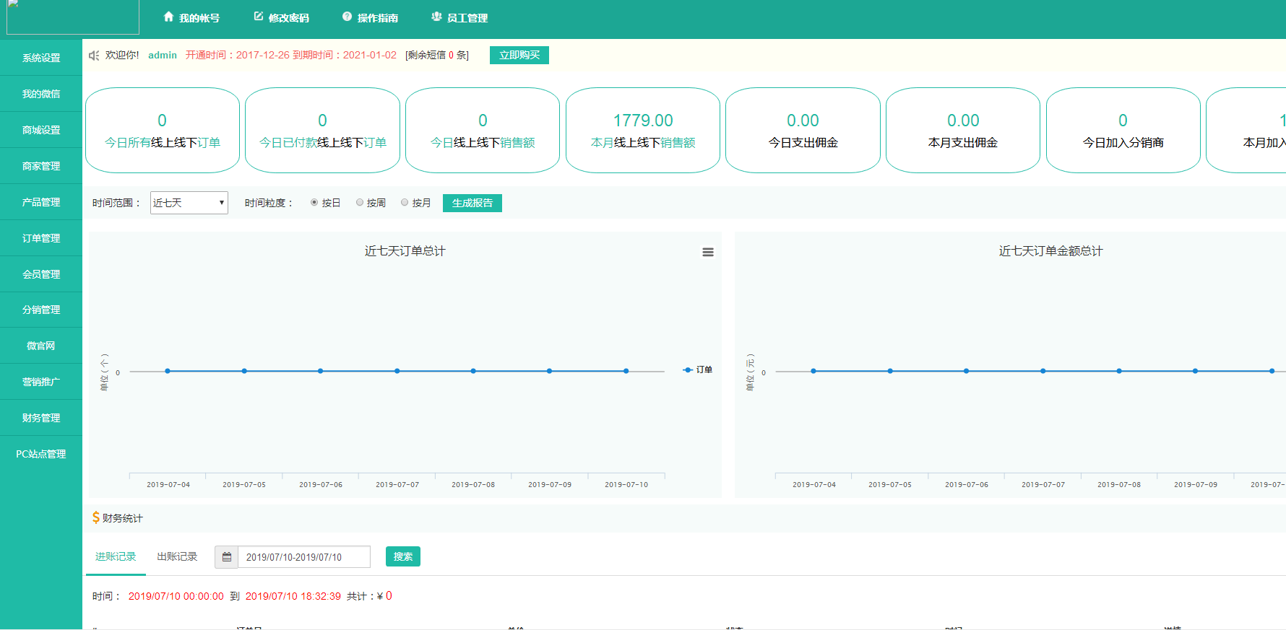The height and width of the screenshot is (630, 1286).
Task: Click the calendar icon by date range
Action: 226,557
